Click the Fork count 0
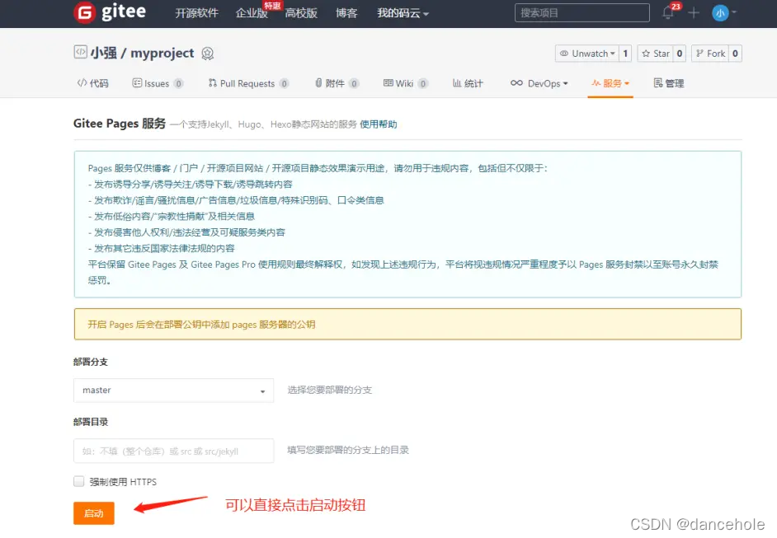 click(x=736, y=54)
